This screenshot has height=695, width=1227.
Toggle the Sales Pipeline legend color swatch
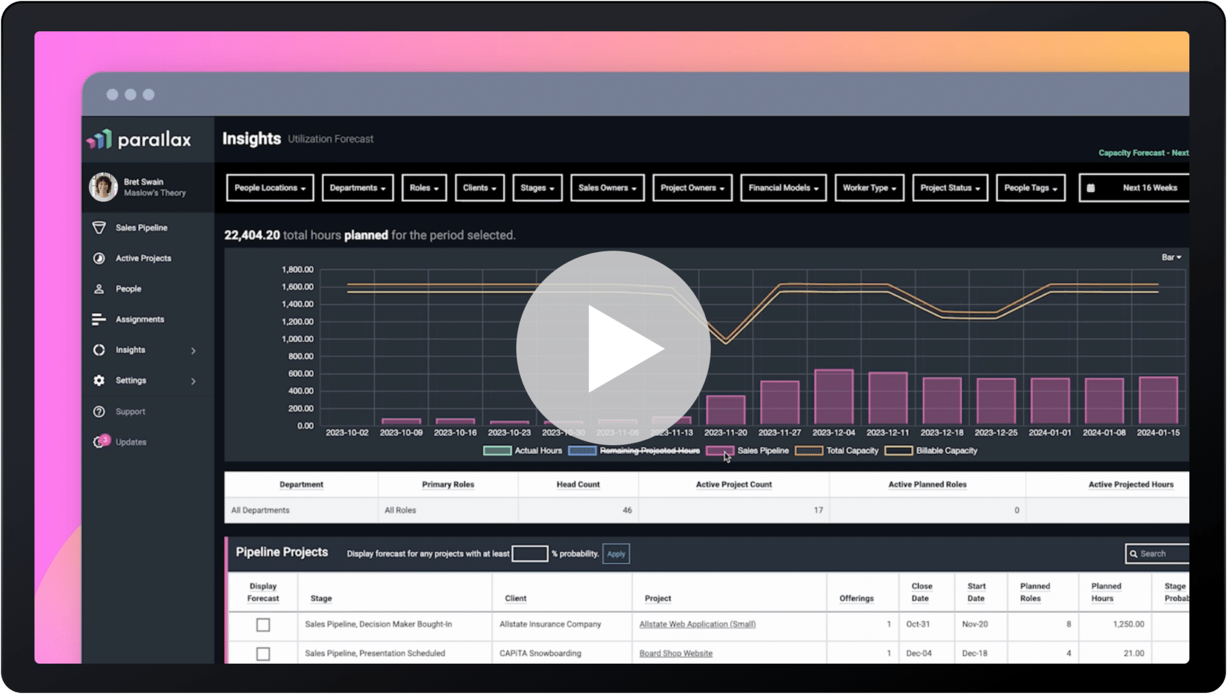click(719, 450)
